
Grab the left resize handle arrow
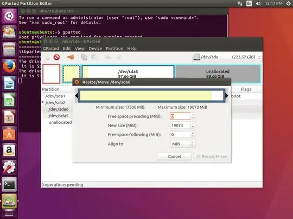click(x=77, y=96)
